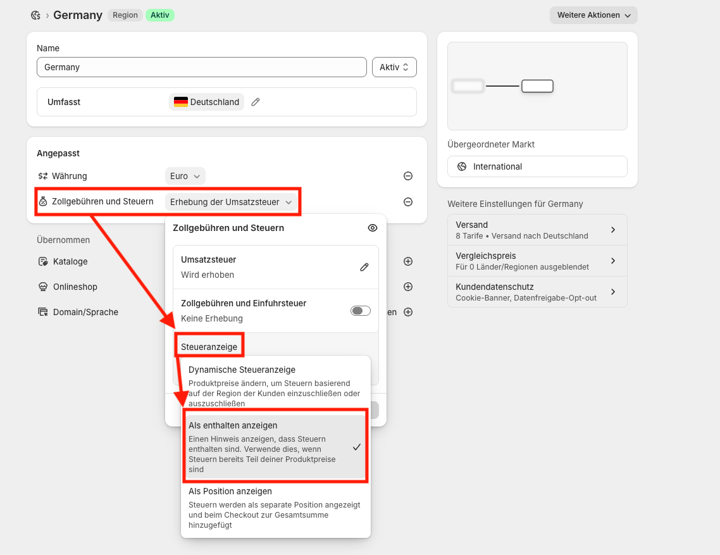Click the markets globe icon in breadcrumb
The width and height of the screenshot is (720, 555).
pos(35,15)
